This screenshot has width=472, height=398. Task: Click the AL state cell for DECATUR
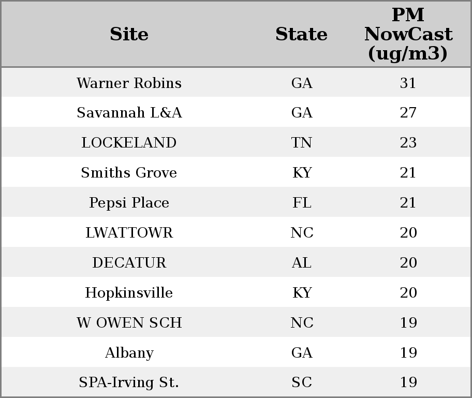click(x=302, y=263)
